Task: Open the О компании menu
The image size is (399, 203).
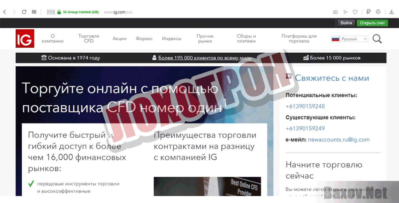Action: pos(52,39)
